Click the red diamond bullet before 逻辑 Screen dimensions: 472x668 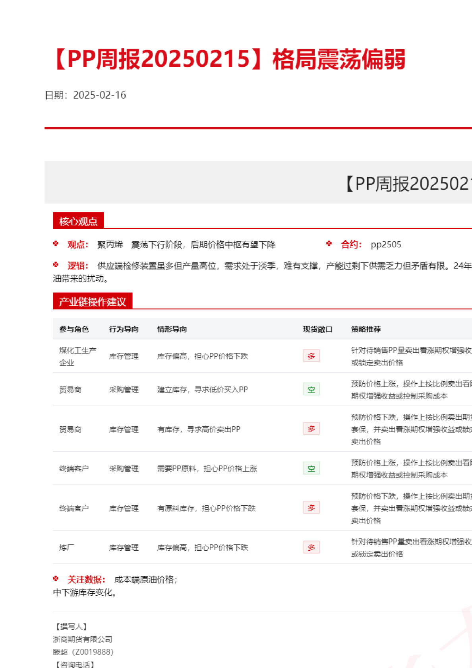pos(56,265)
